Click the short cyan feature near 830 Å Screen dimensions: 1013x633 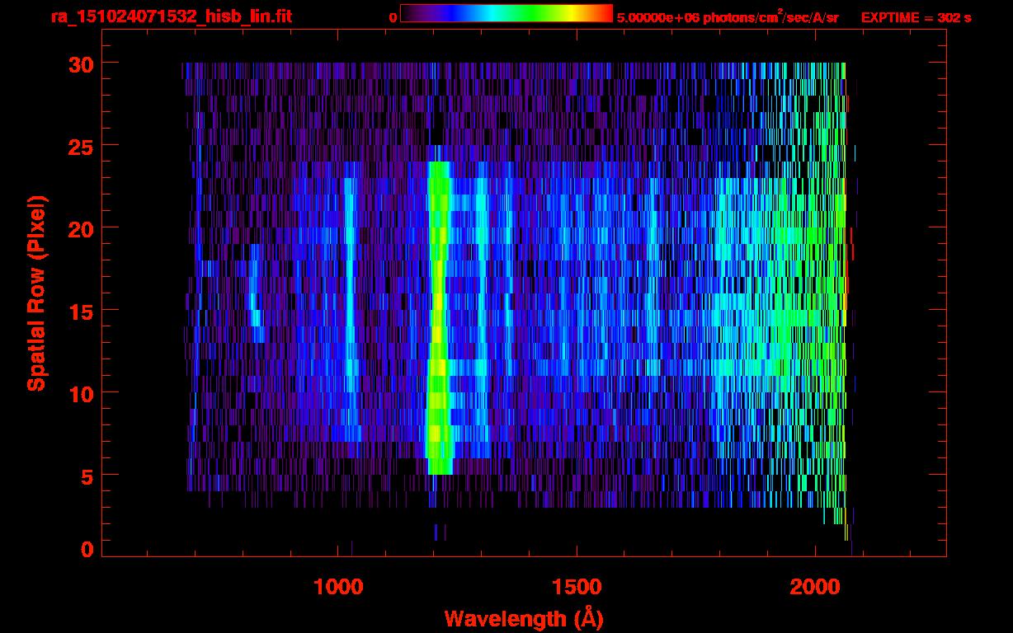(x=255, y=293)
